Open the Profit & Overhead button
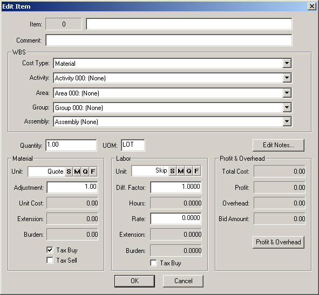Screen dimensions: 319x295 (x=279, y=242)
